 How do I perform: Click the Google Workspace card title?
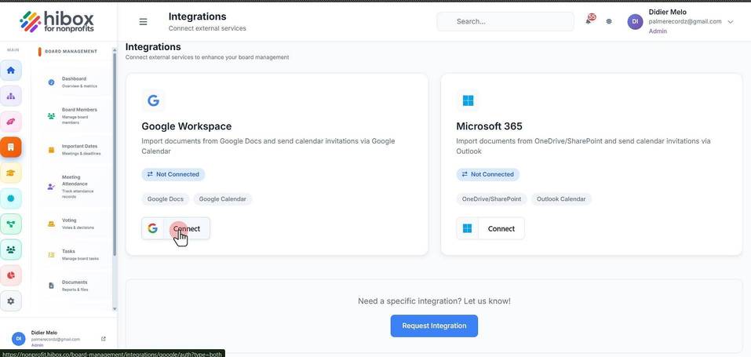pos(186,126)
